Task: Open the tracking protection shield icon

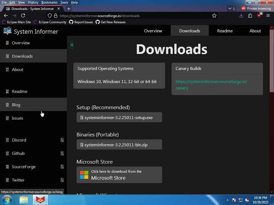Action: [50, 16]
